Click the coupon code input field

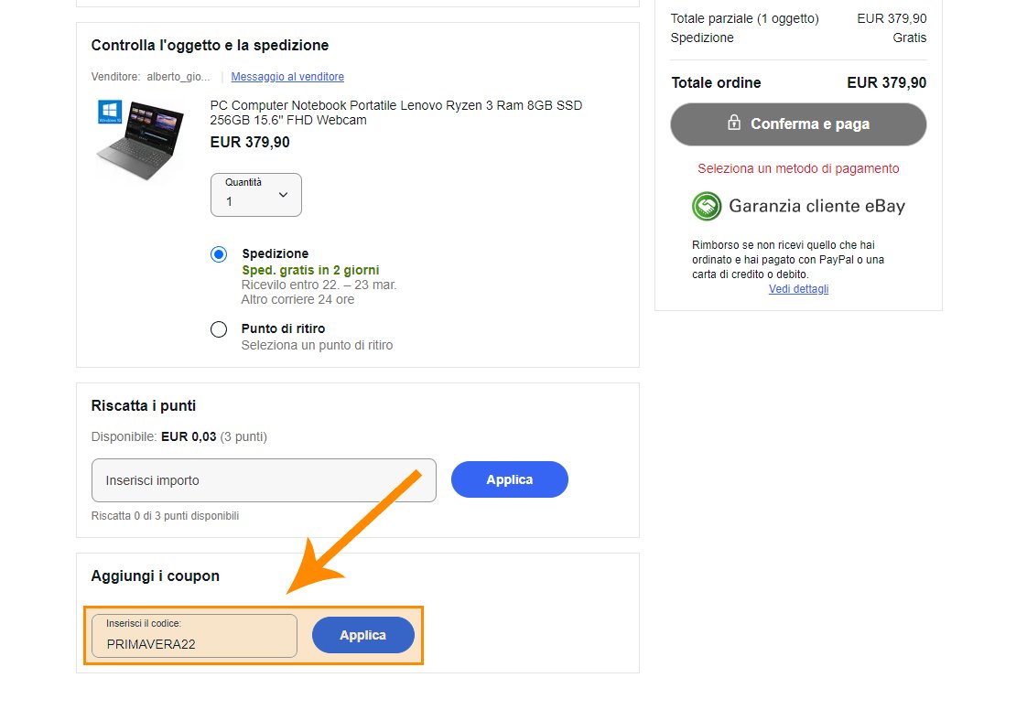coord(194,636)
